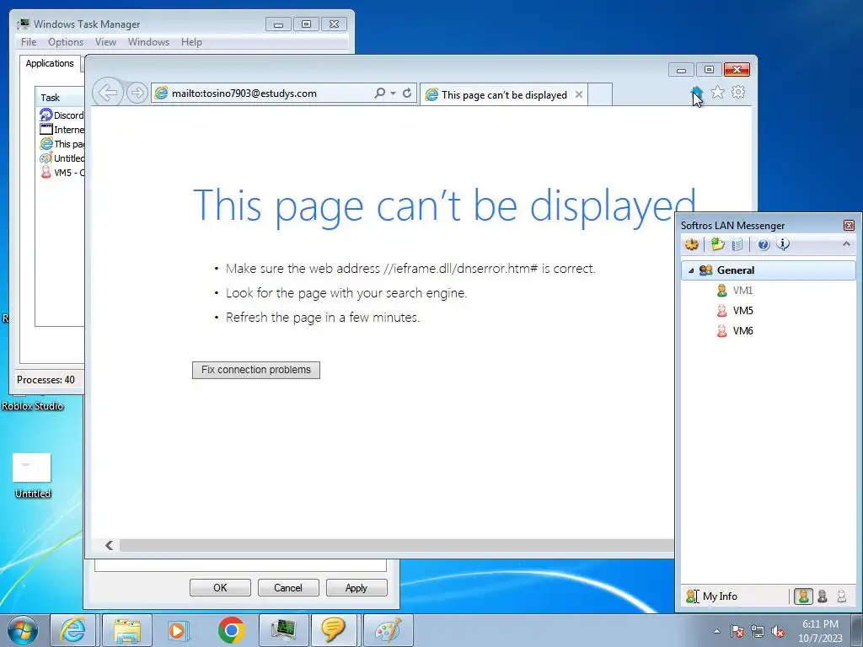The width and height of the screenshot is (863, 647).
Task: Click the left arrow of IE horizontal scrollbar
Action: click(x=109, y=545)
